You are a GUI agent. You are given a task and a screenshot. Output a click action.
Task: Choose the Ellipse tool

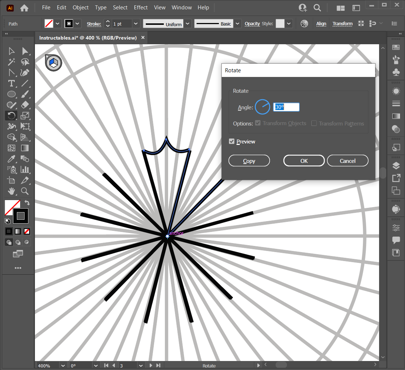[12, 94]
